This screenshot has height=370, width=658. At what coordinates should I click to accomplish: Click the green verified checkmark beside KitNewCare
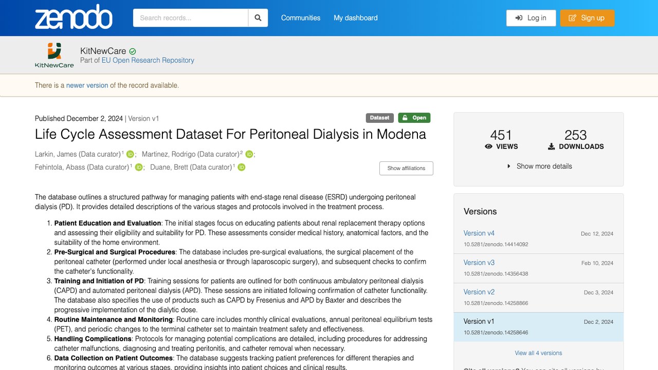coord(133,51)
